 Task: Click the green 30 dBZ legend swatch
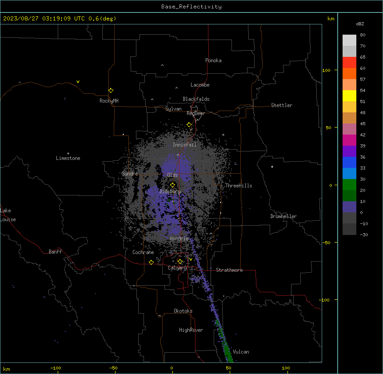coord(349,185)
